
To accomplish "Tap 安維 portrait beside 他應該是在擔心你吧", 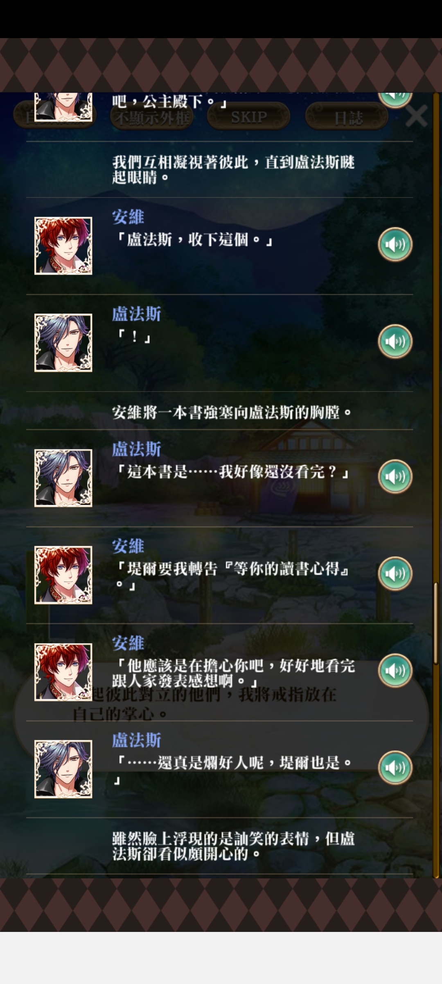I will point(63,672).
